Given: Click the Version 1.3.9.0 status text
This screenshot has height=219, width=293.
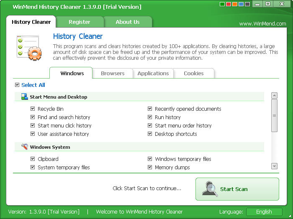Looking at the screenshot, I should click(44, 212).
